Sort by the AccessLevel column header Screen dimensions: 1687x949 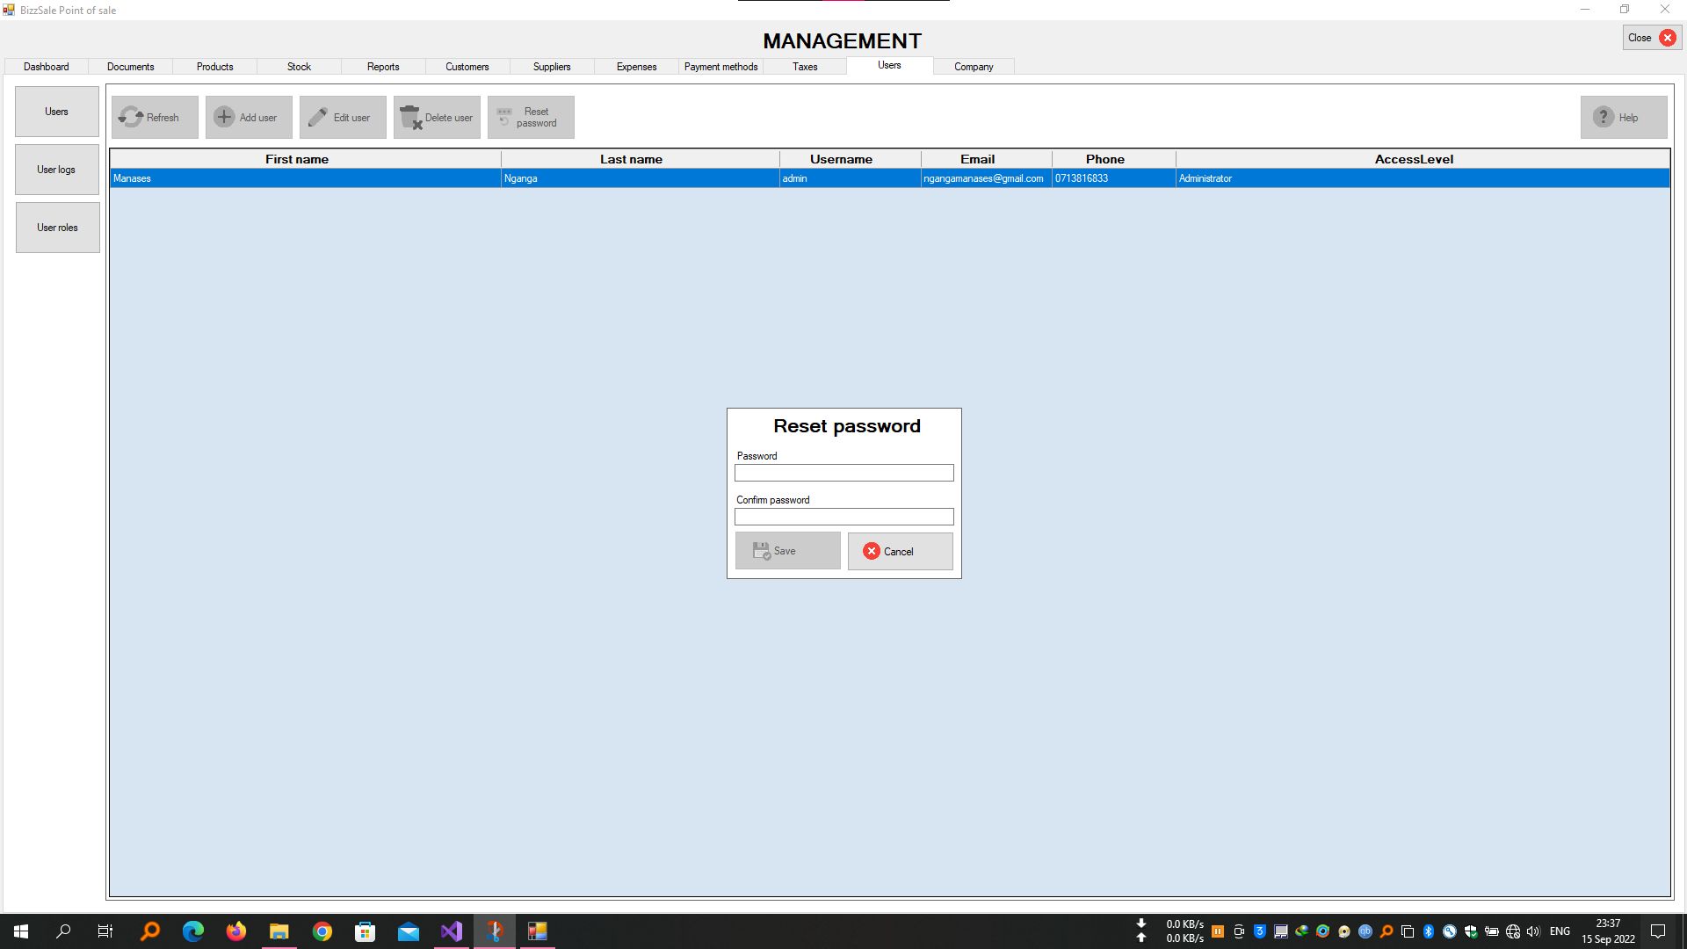point(1413,159)
